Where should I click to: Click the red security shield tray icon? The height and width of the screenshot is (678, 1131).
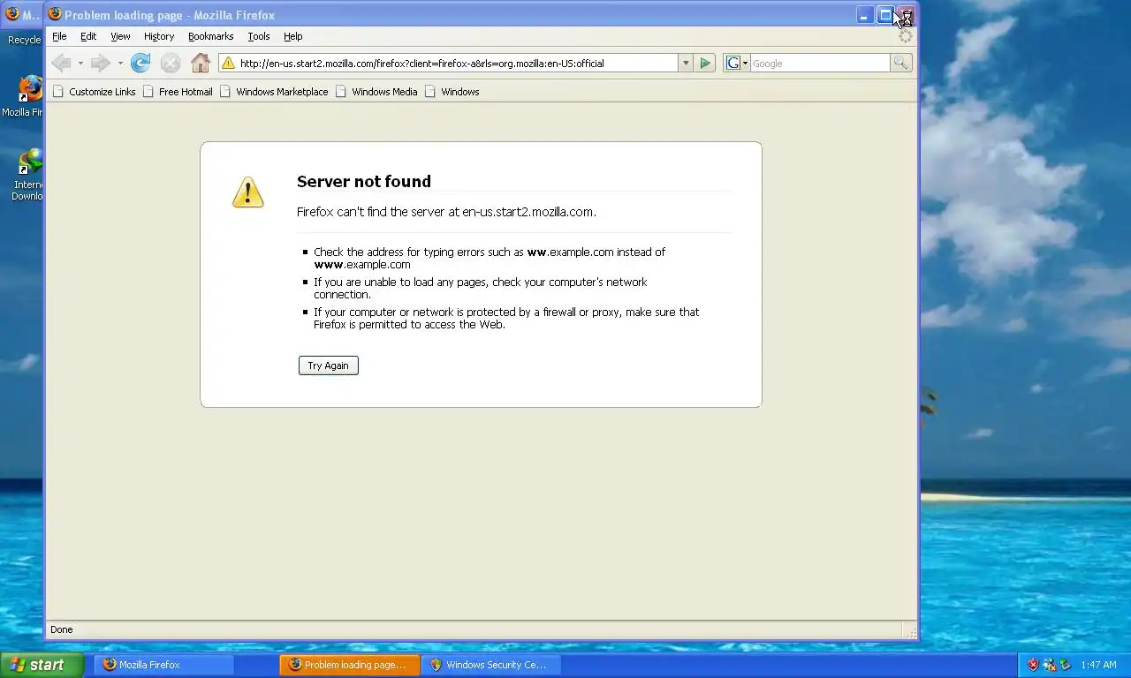pyautogui.click(x=1033, y=665)
